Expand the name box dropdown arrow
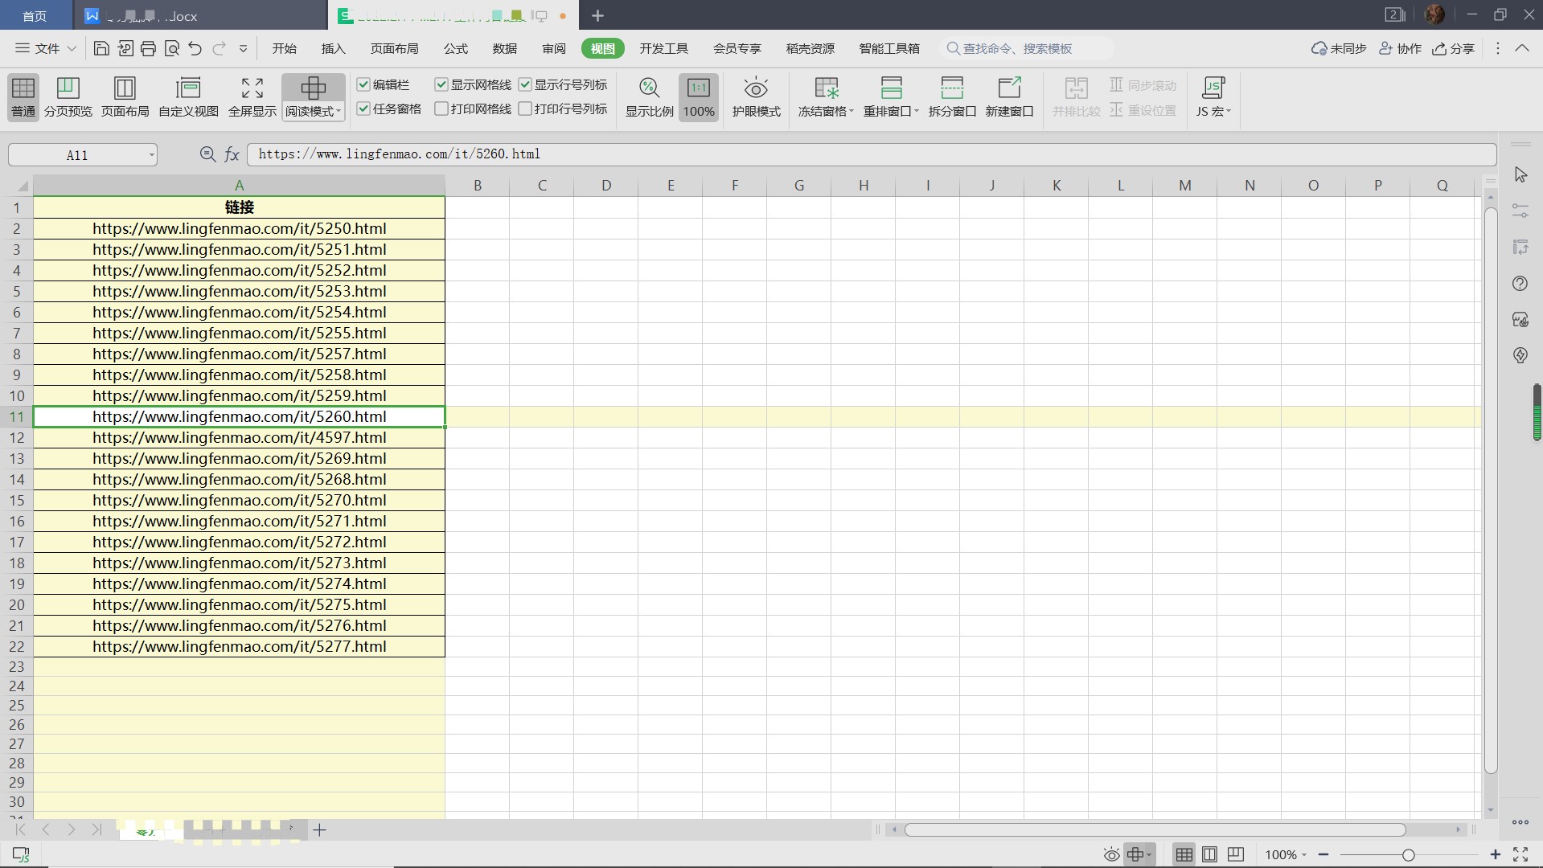1543x868 pixels. pos(151,155)
